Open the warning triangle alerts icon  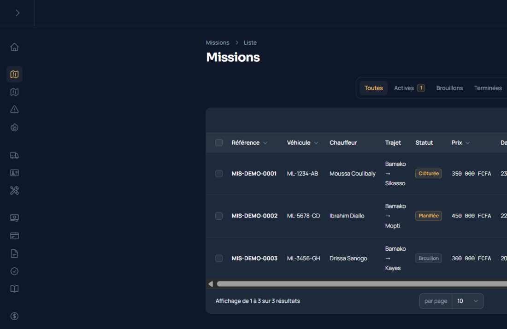coord(14,110)
